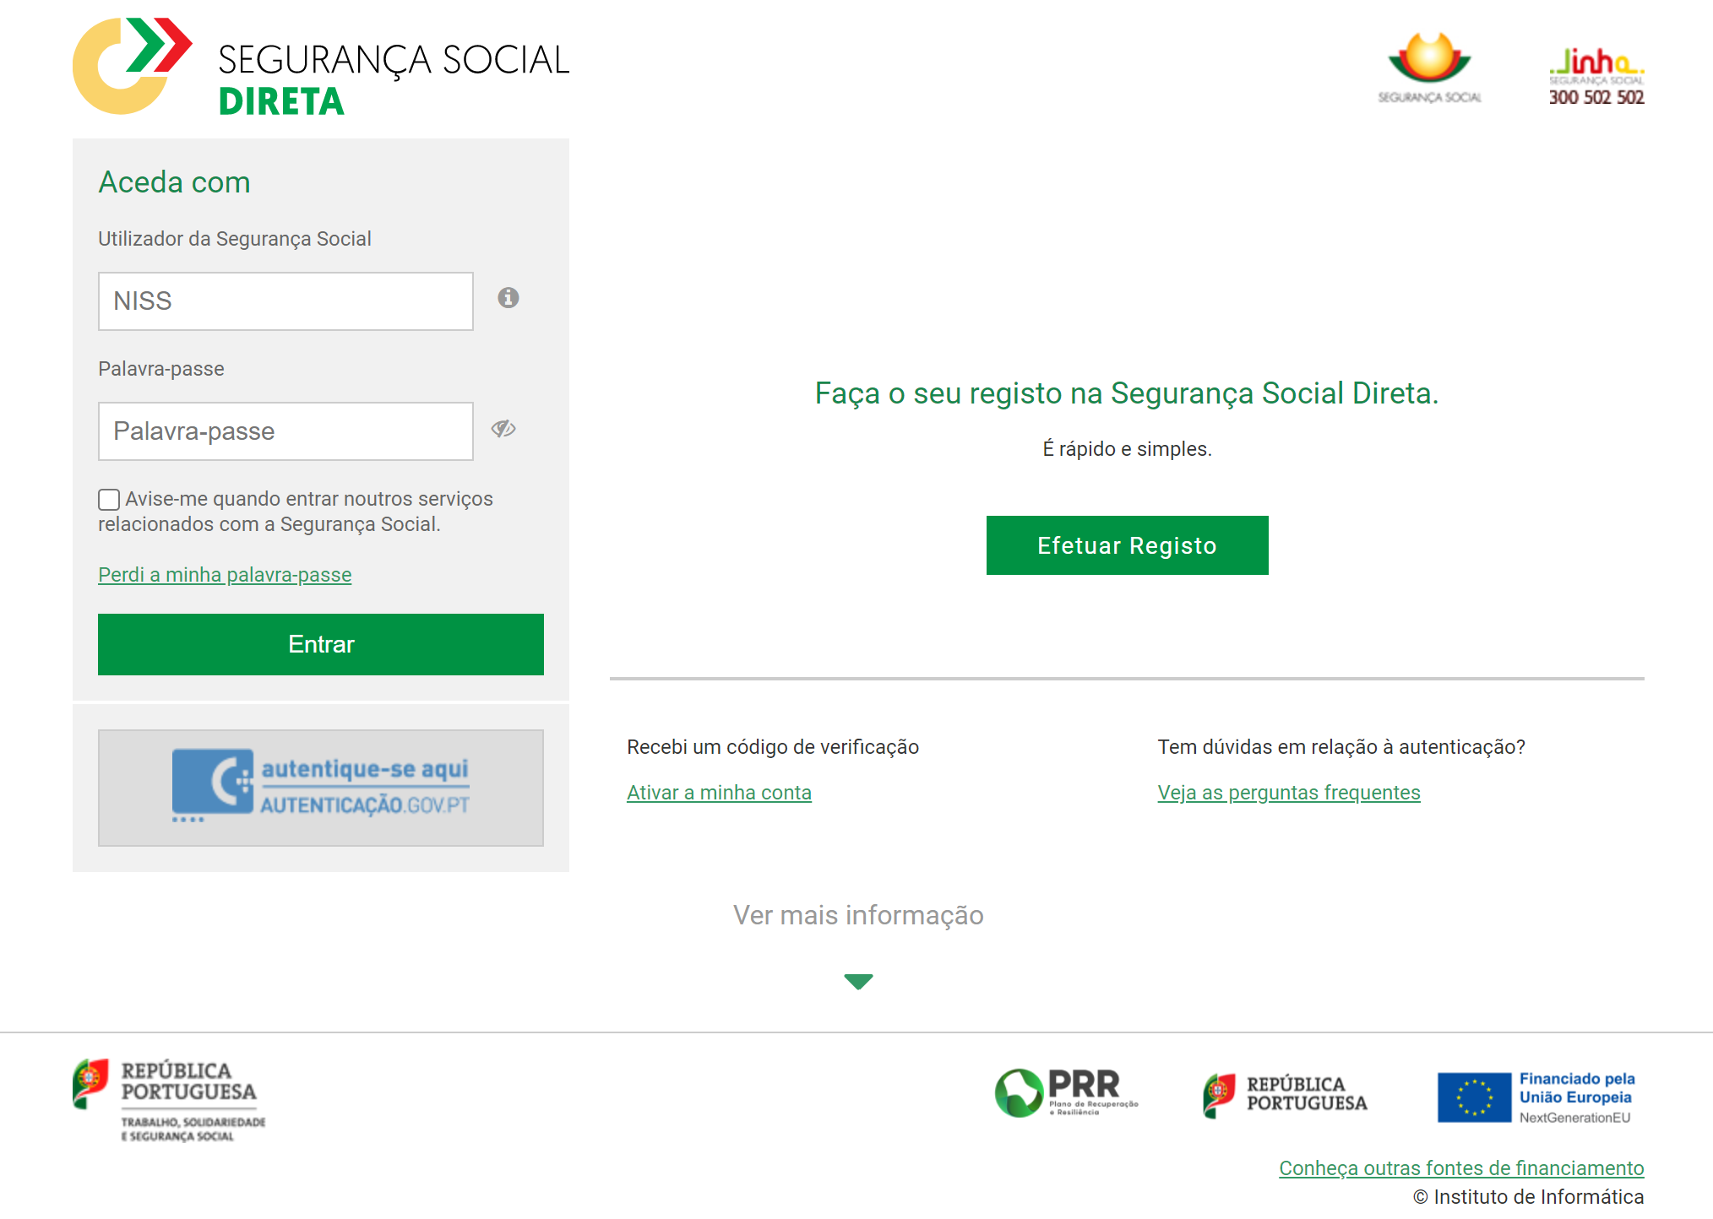Focus the Palavra-passe input field

285,431
